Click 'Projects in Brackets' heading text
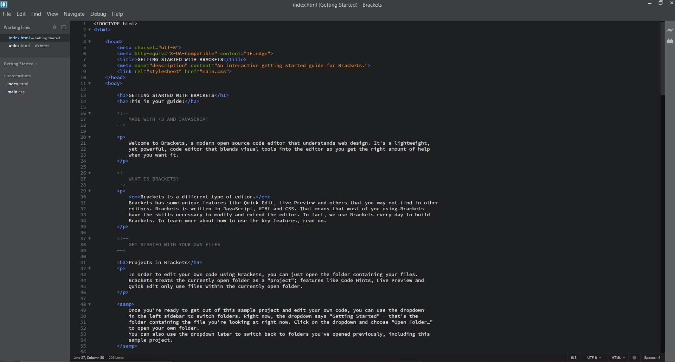Viewport: 675px width, 362px height. click(x=158, y=263)
